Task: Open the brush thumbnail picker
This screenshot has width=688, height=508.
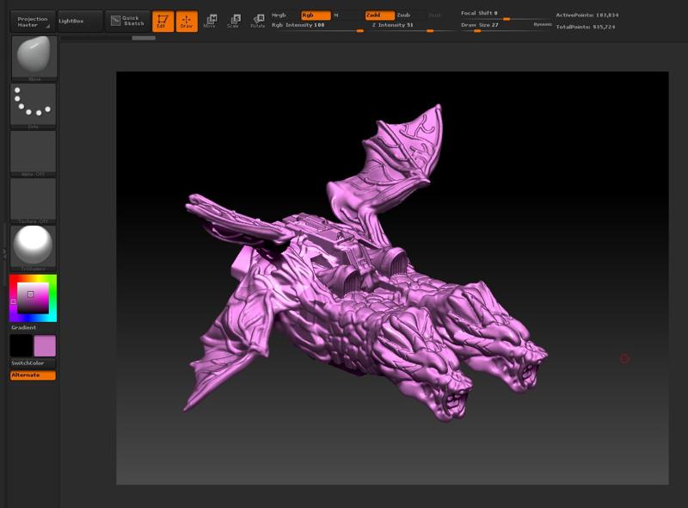Action: tap(33, 59)
